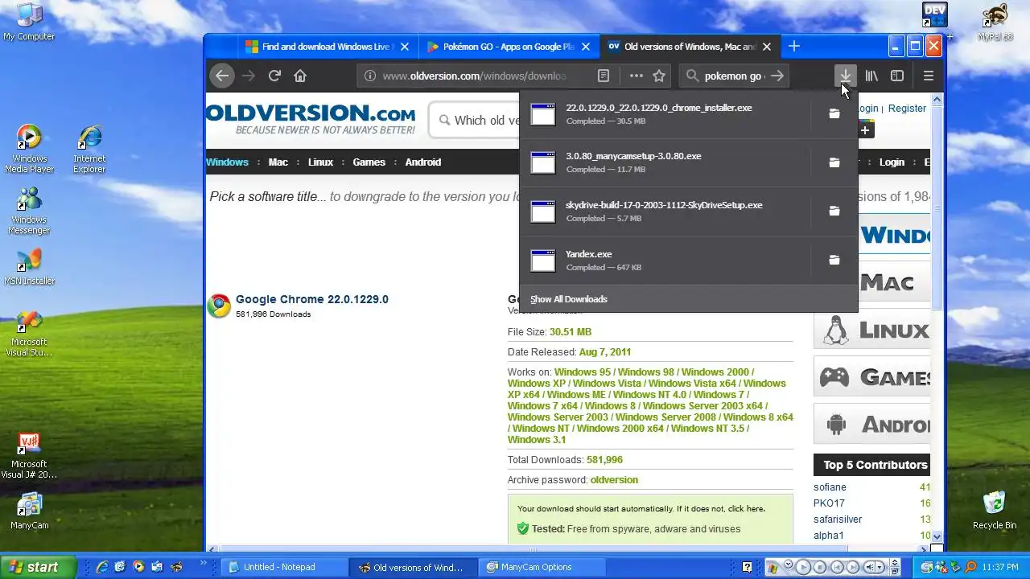This screenshot has width=1030, height=579.
Task: Select Windows Messenger desktop icon
Action: pos(29,211)
